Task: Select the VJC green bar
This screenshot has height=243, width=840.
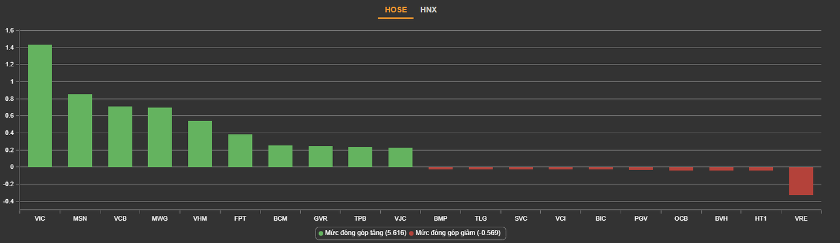Action: [400, 157]
